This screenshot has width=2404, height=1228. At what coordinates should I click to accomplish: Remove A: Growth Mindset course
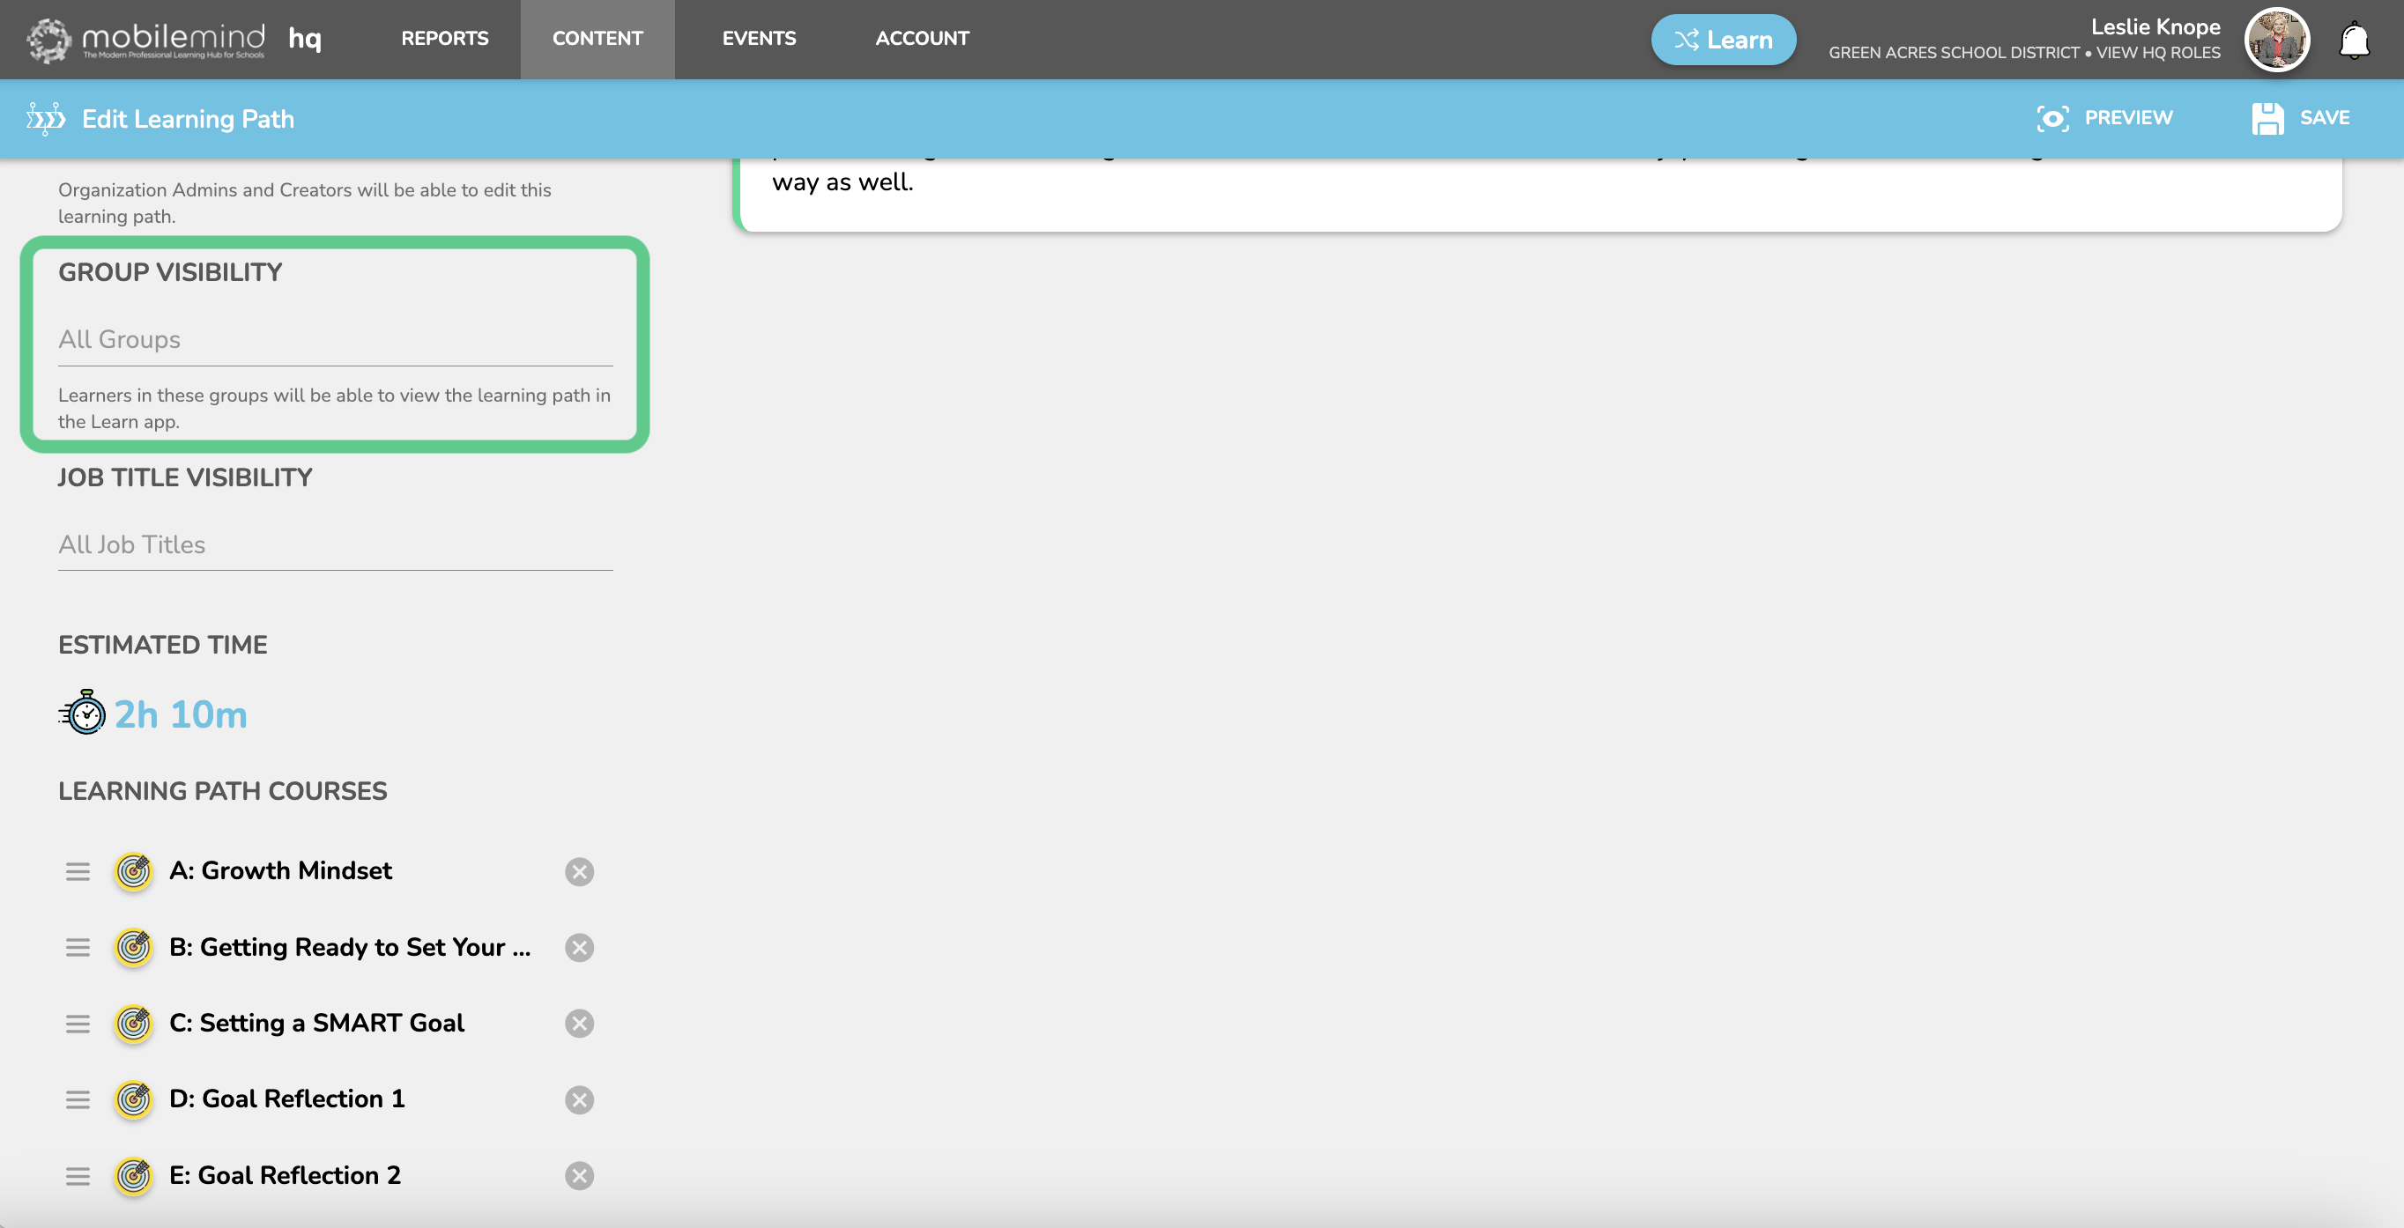(579, 871)
